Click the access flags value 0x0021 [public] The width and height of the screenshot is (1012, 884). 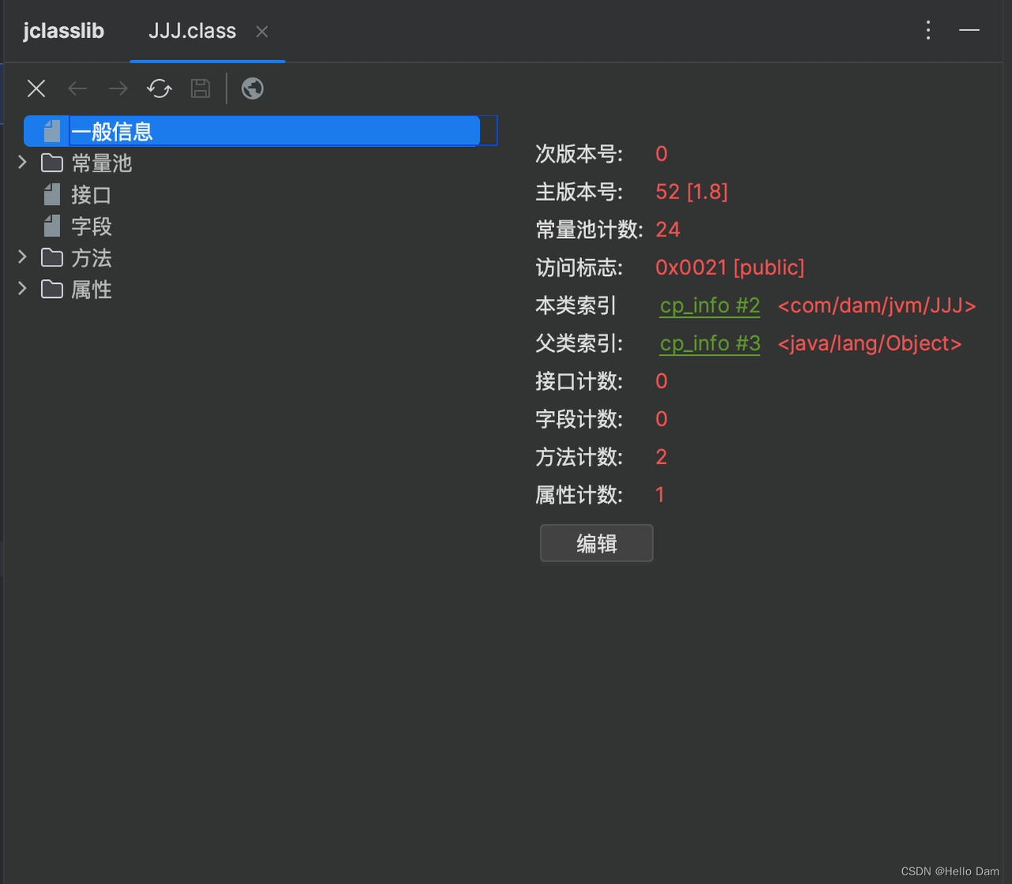point(730,268)
